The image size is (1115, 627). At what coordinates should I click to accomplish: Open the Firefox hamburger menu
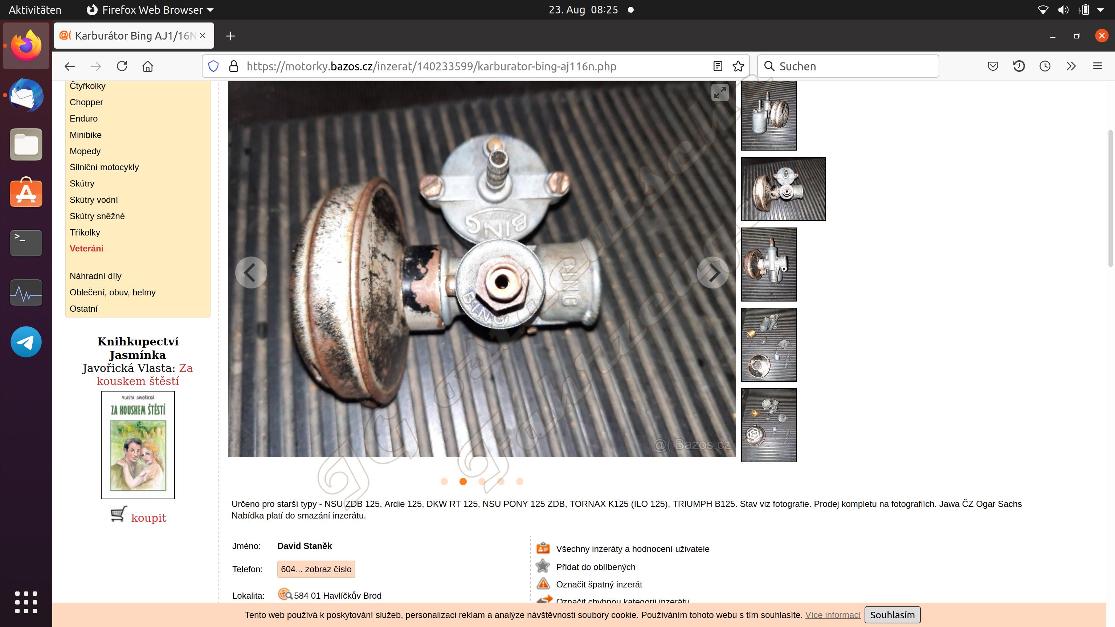click(1097, 66)
